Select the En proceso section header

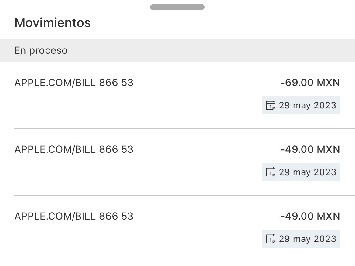click(x=41, y=50)
